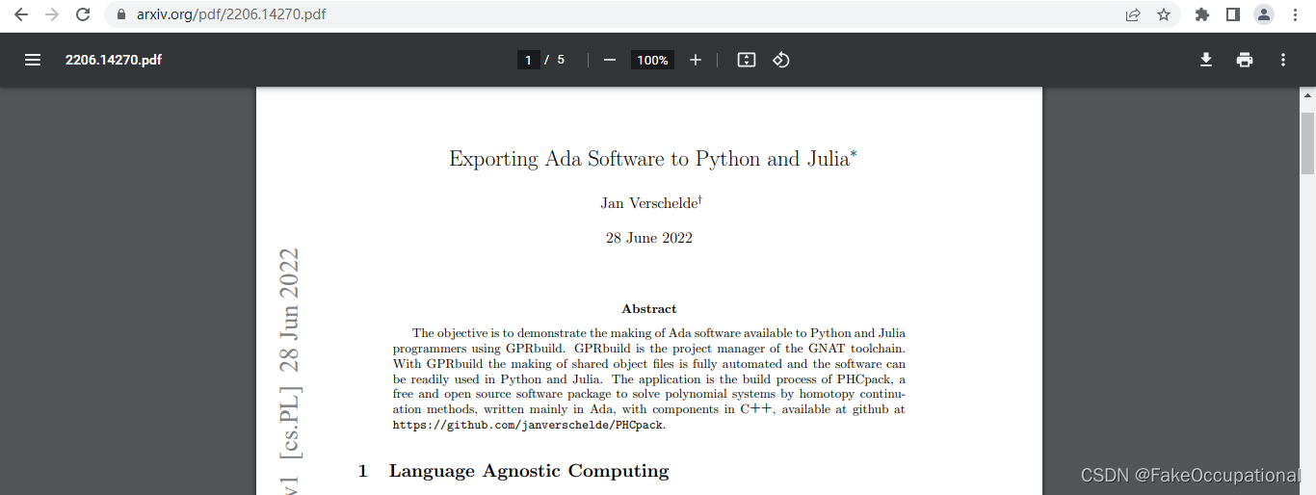The image size is (1316, 495).
Task: Click the vertical scrollbar thumb
Action: [x=1307, y=144]
